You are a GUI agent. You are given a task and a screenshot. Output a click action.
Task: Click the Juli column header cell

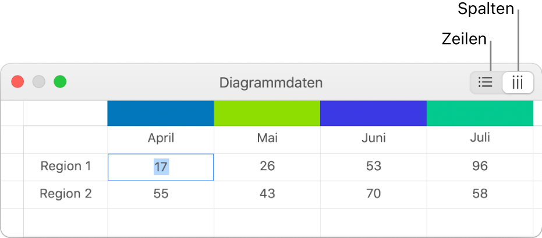(x=480, y=139)
